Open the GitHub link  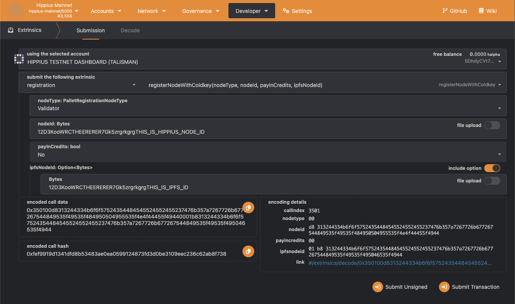[x=455, y=11]
